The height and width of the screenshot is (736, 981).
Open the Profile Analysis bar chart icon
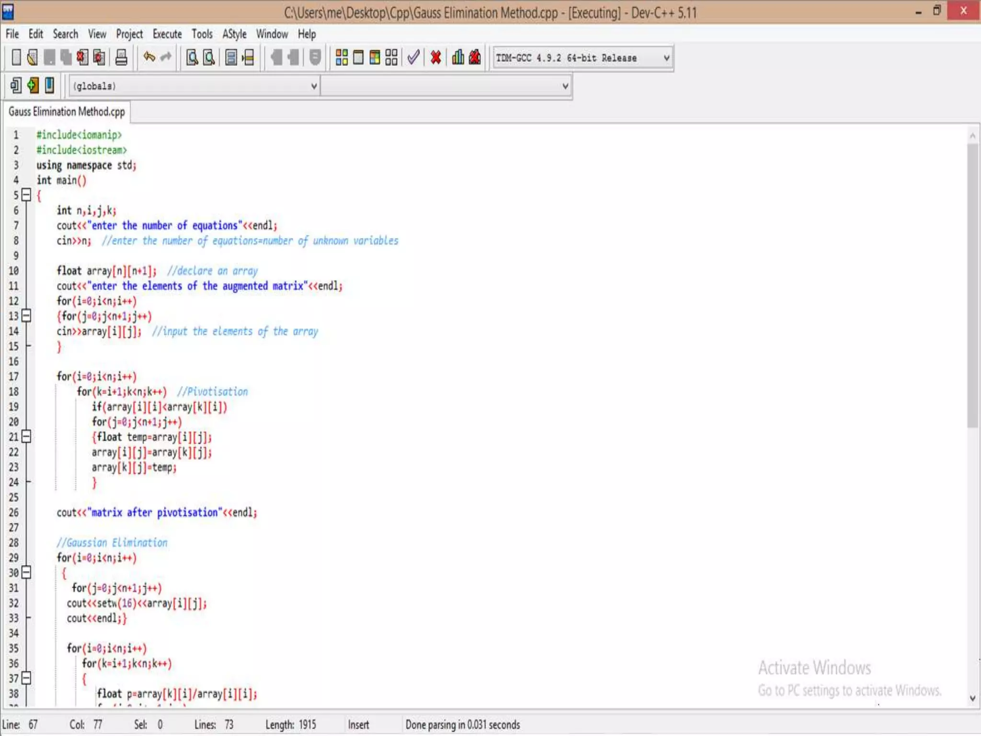point(458,57)
